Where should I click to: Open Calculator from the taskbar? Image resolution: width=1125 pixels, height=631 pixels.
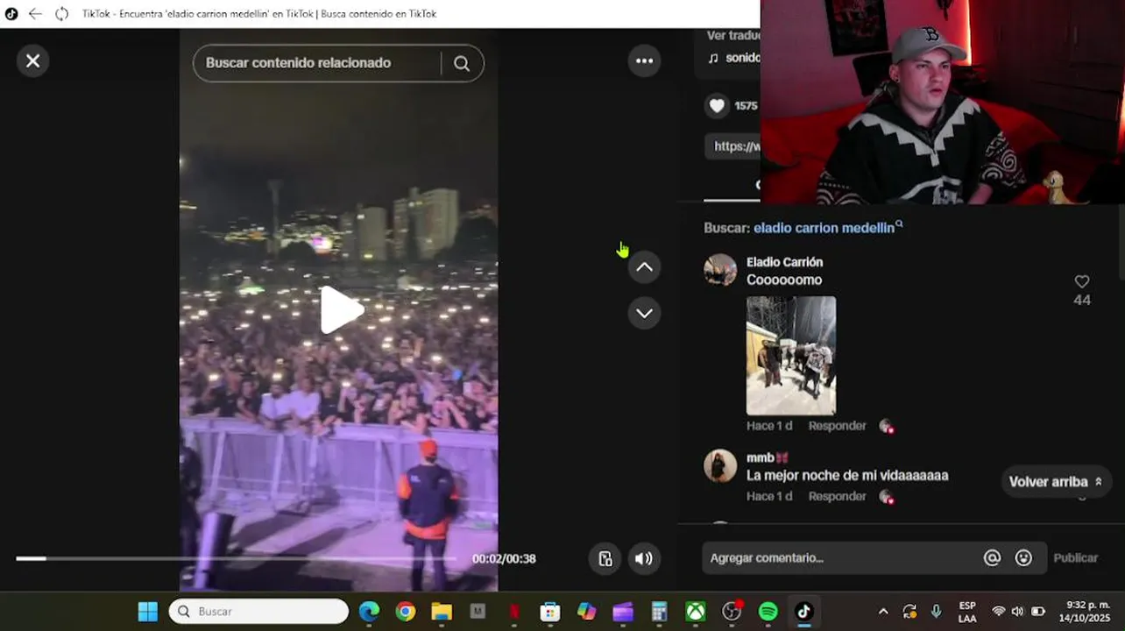[x=659, y=612]
